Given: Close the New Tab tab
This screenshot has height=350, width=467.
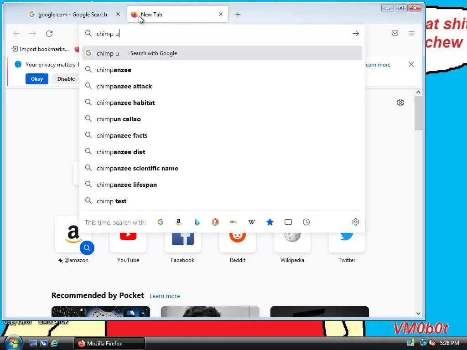Looking at the screenshot, I should coord(221,14).
